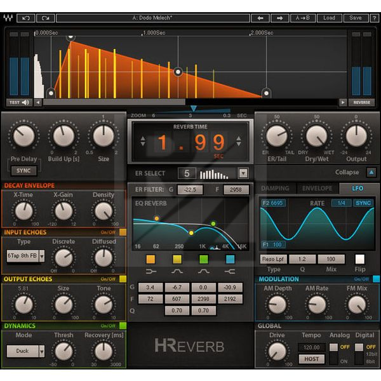Switch to the Envelope tab
The width and height of the screenshot is (381, 381).
(x=317, y=189)
